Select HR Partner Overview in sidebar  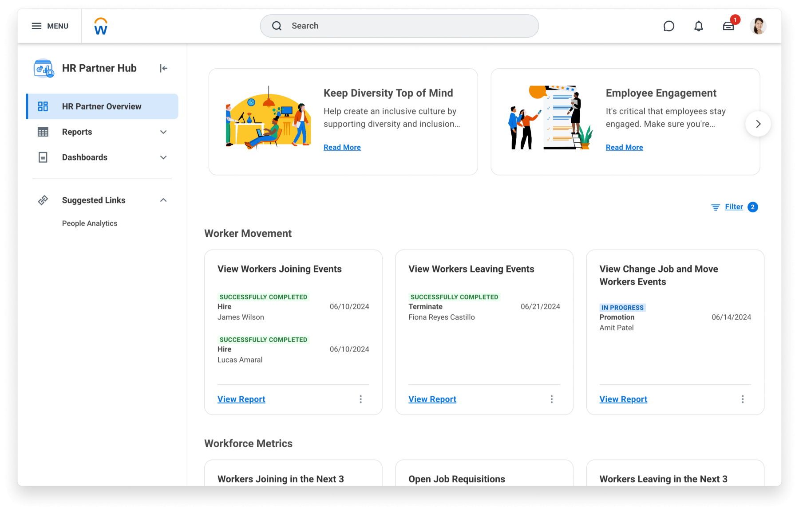coord(102,106)
